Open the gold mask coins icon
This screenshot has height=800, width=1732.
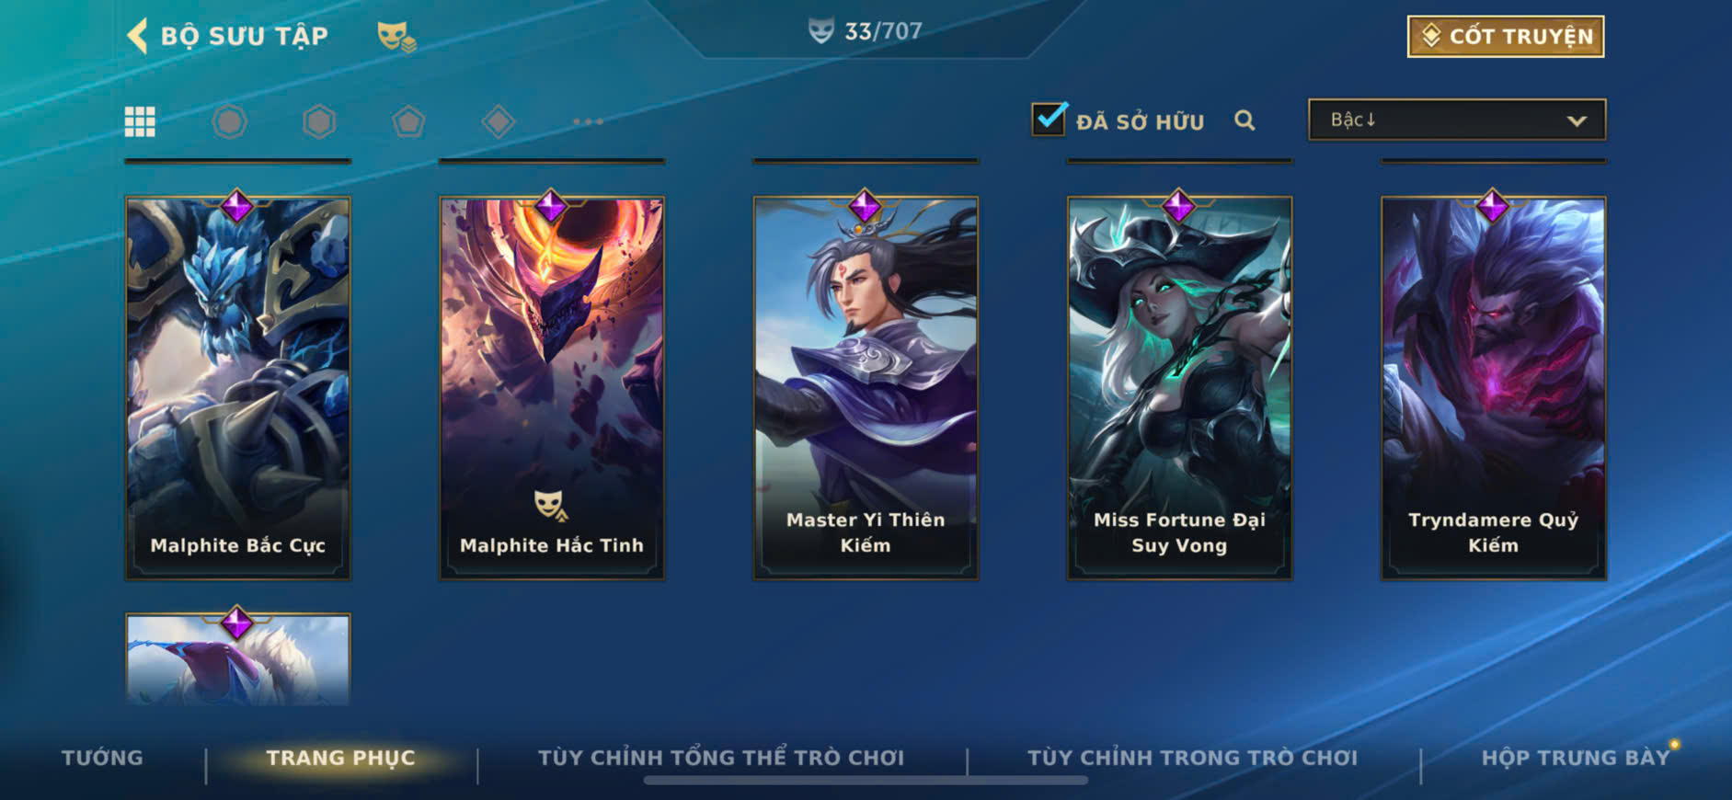coord(396,37)
